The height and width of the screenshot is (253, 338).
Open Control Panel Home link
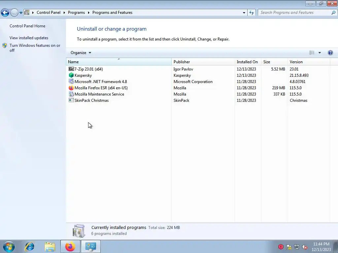click(27, 26)
